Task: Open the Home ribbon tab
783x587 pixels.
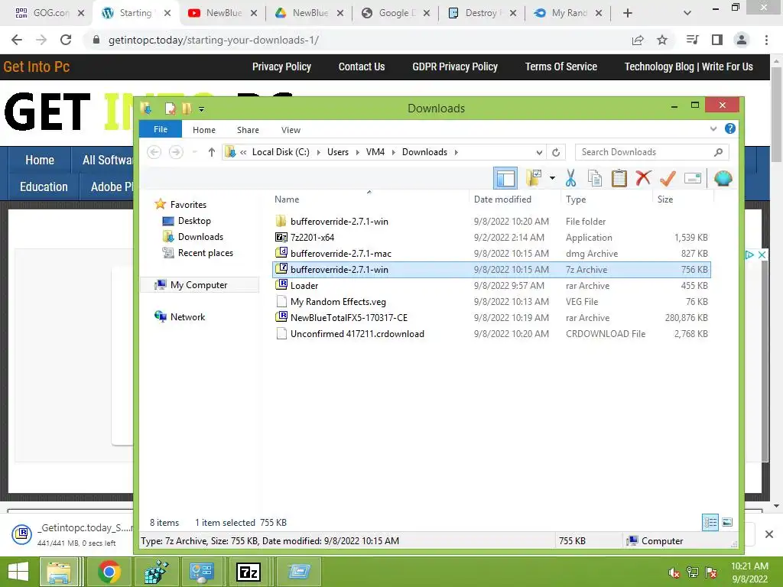Action: (x=203, y=130)
